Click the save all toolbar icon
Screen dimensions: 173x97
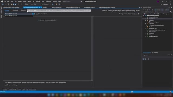tap(16, 4)
